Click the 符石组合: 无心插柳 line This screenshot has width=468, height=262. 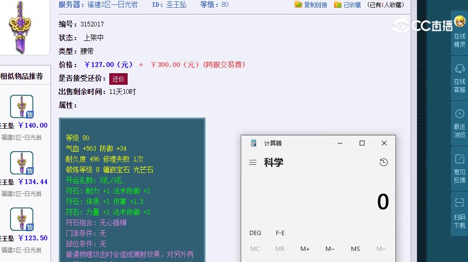(96, 223)
